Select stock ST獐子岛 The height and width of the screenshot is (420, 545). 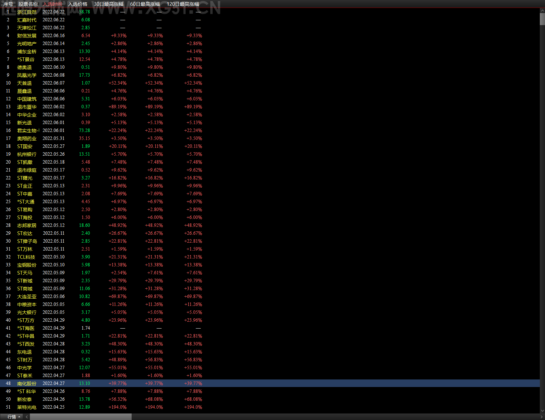click(x=27, y=241)
